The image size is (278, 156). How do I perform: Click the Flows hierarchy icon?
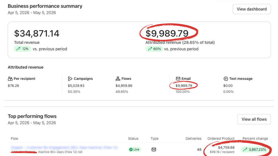(118, 79)
